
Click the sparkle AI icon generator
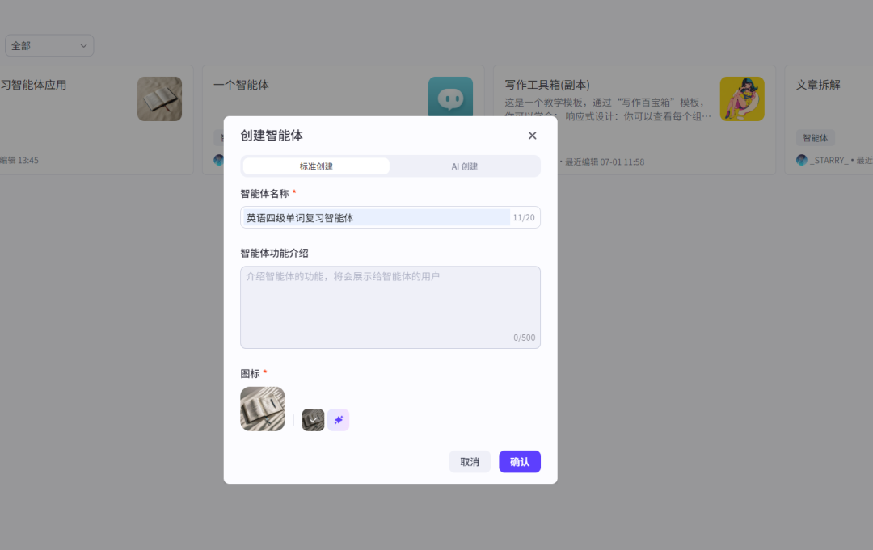338,419
